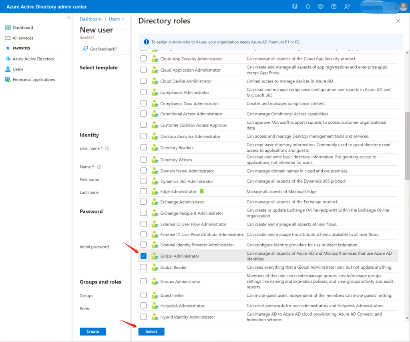Viewport: 410px width, 342px height.
Task: Go to Dashboard in the breadcrumb
Action: click(x=90, y=19)
